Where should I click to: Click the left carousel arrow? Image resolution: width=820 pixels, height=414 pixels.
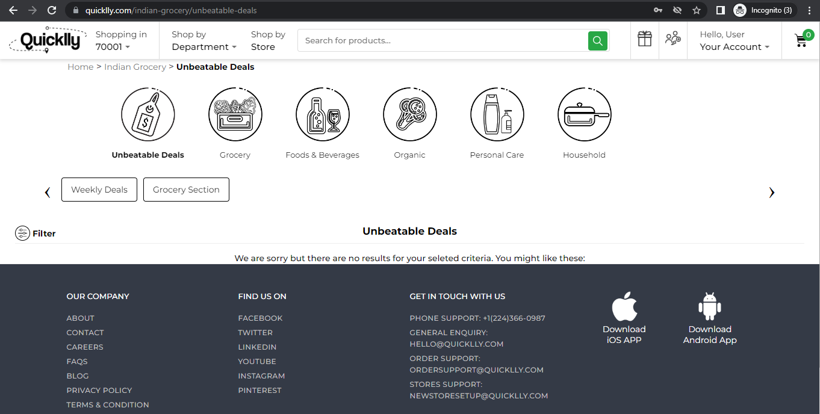point(48,193)
